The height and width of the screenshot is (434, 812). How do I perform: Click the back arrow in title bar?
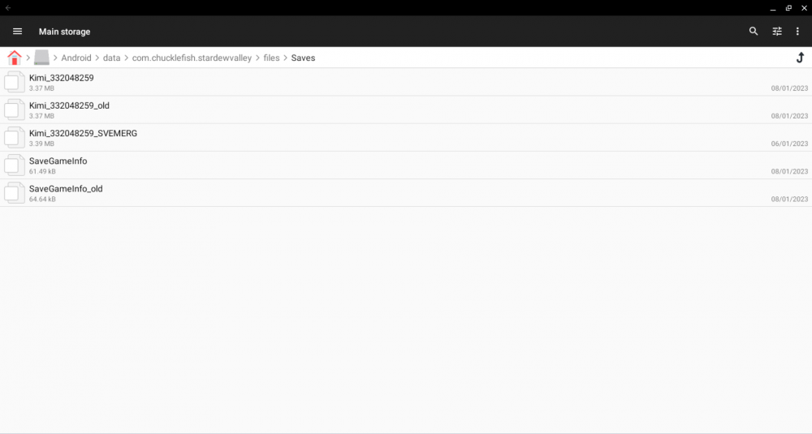8,8
